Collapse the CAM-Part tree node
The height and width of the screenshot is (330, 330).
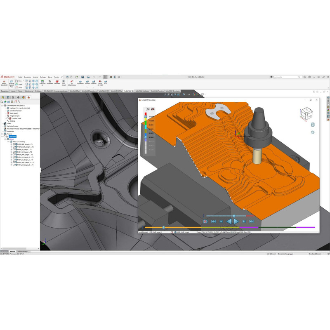pos(2,106)
